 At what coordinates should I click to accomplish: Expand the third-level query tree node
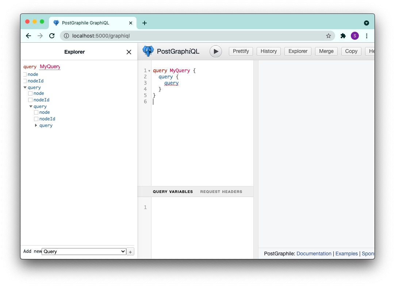click(36, 125)
